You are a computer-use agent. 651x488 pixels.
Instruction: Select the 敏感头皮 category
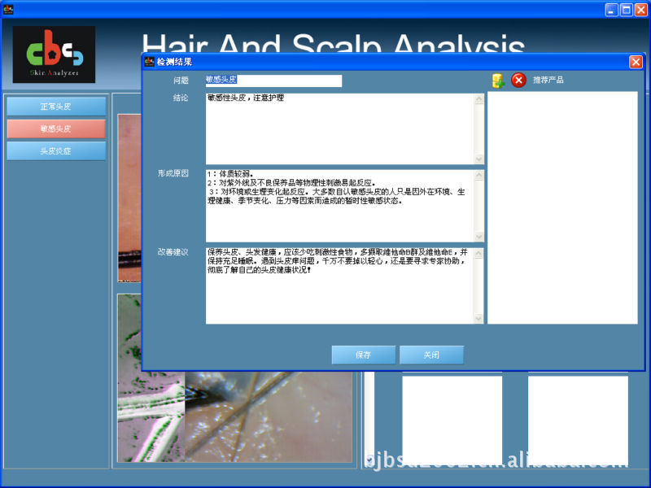(x=56, y=129)
